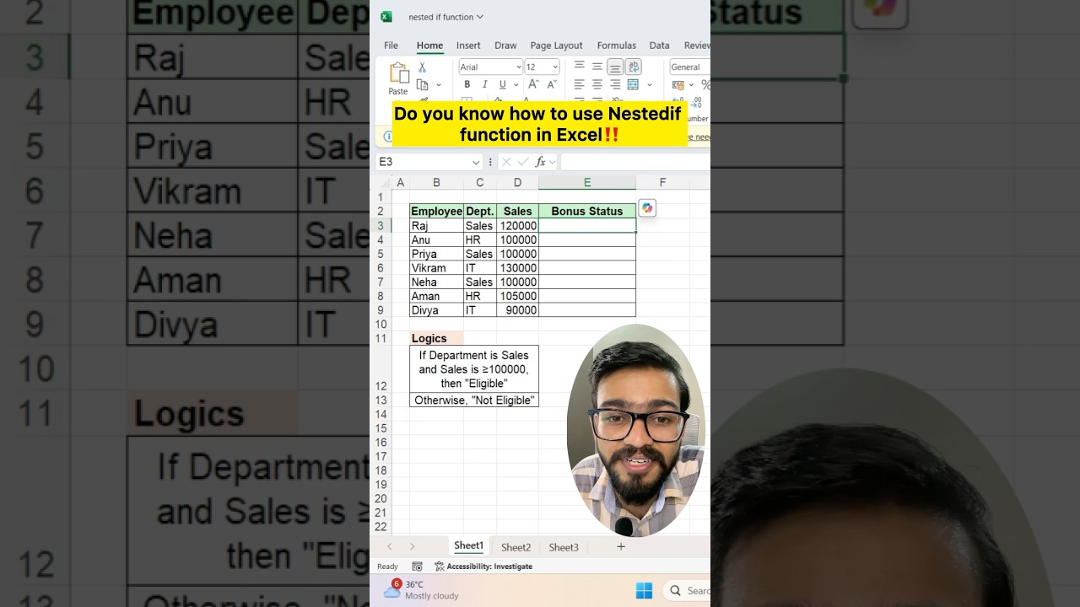Click the Windows taskbar Search box
This screenshot has width=1080, height=607.
[687, 590]
